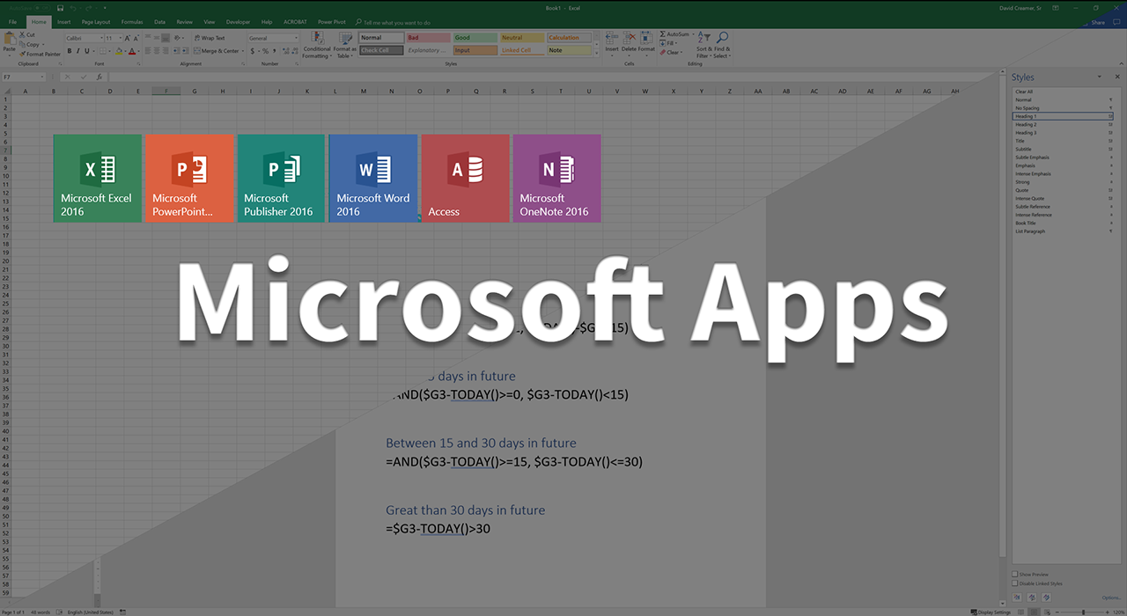Open the Styles pane options dropdown arrow
The image size is (1127, 616).
point(1100,77)
